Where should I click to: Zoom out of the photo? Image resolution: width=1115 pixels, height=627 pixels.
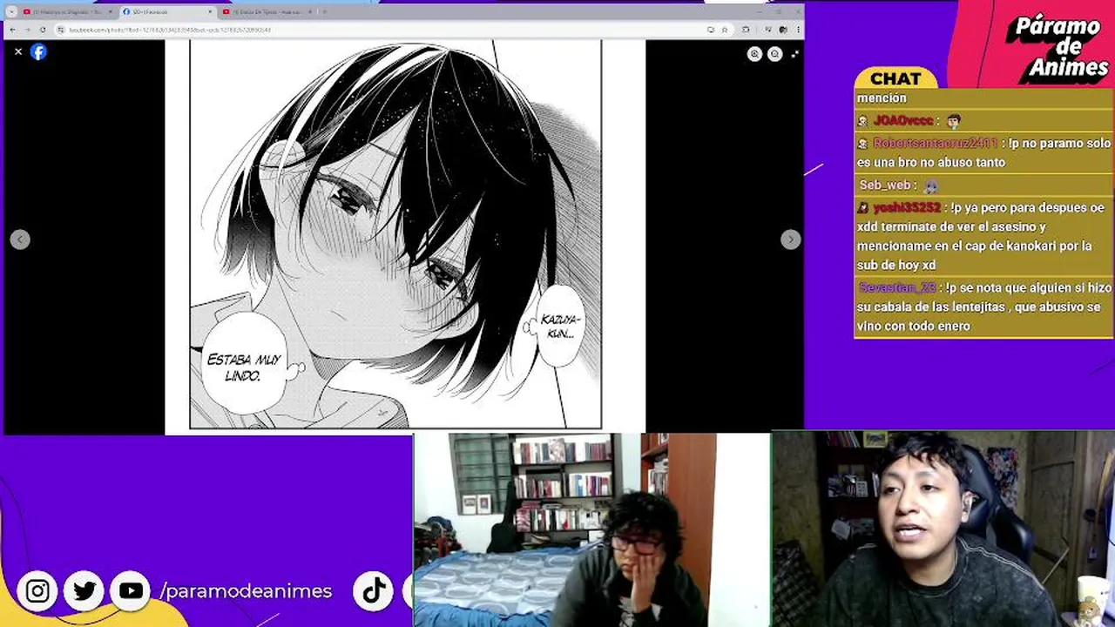click(774, 54)
